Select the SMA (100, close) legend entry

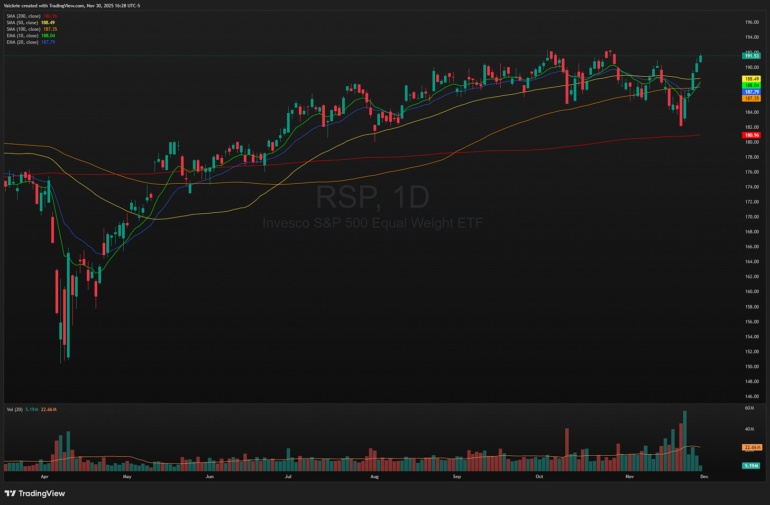click(32, 29)
